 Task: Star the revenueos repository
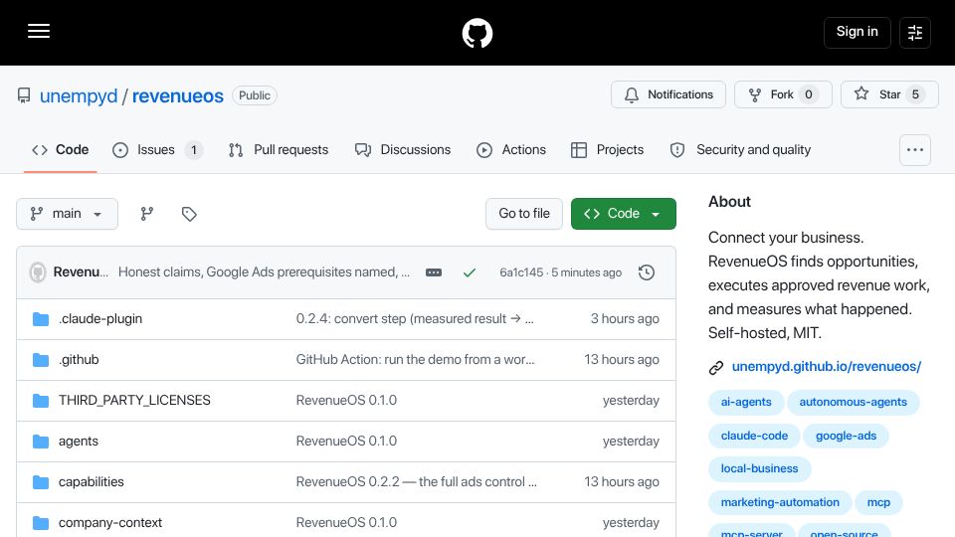click(889, 94)
